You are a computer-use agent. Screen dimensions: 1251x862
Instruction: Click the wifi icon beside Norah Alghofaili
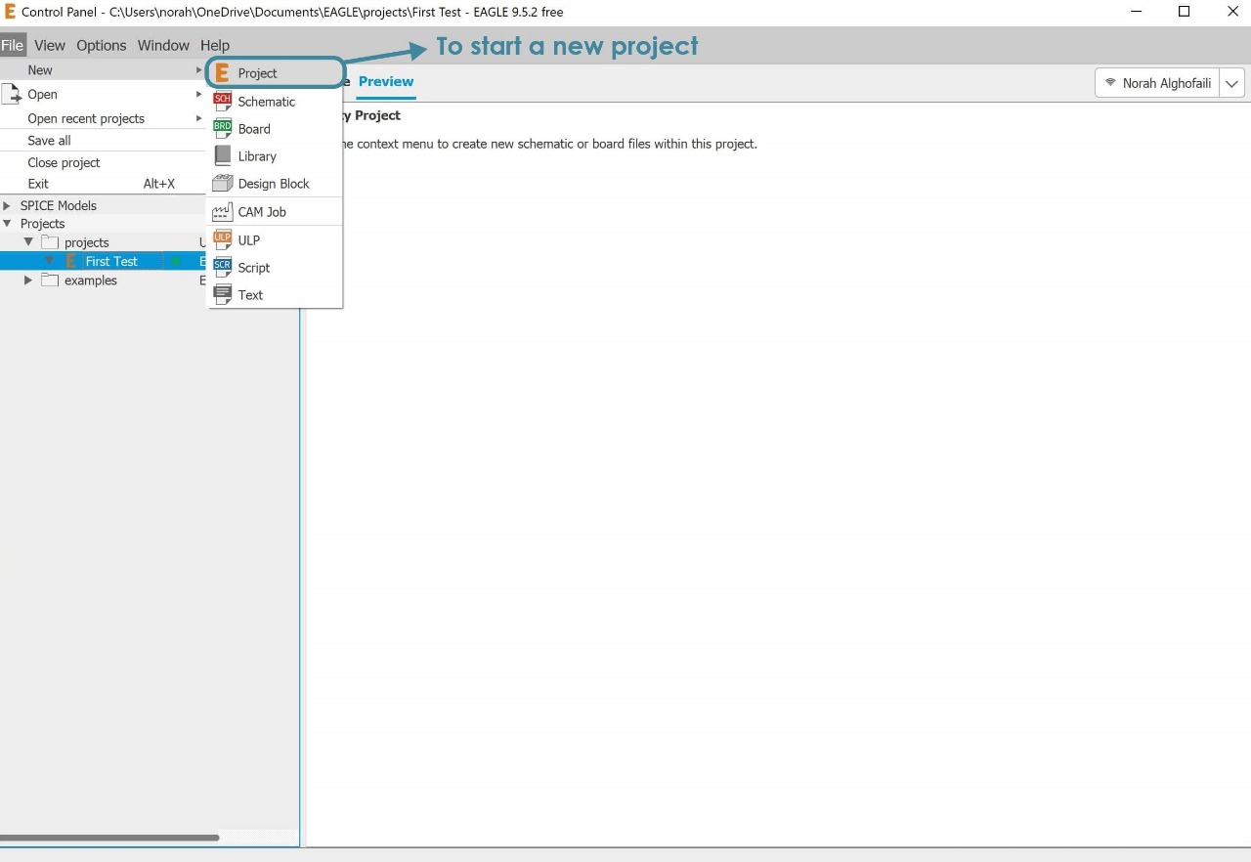tap(1110, 83)
